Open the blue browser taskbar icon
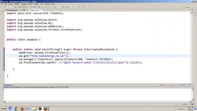197x111 pixels. pyautogui.click(x=10, y=109)
